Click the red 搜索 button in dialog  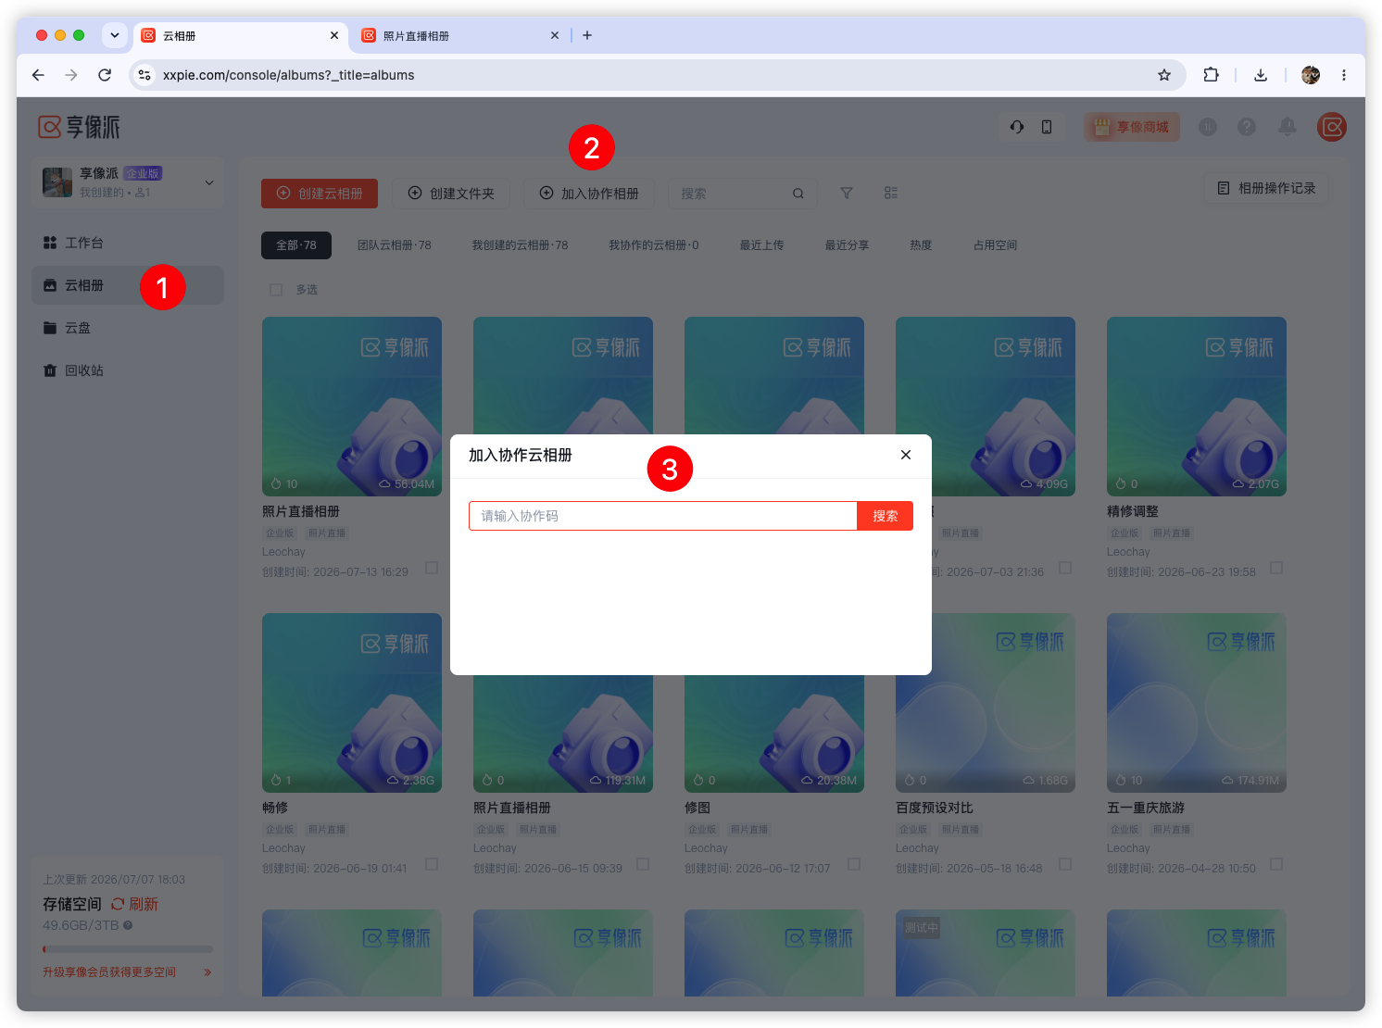(885, 516)
